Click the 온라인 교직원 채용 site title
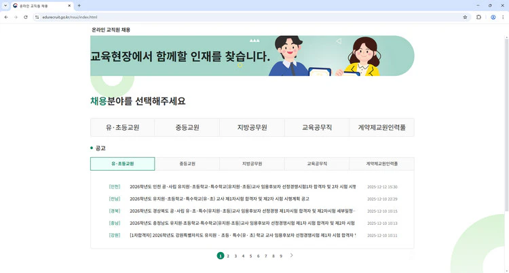The image size is (509, 273). pyautogui.click(x=111, y=30)
